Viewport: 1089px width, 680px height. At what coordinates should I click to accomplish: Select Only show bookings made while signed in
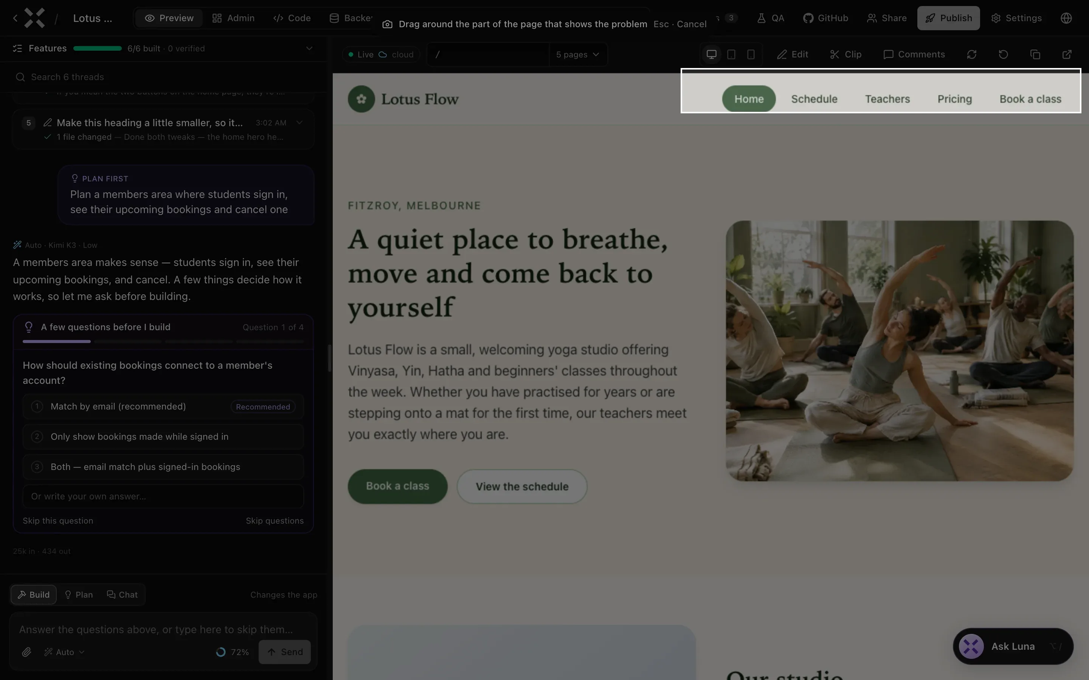click(x=163, y=437)
